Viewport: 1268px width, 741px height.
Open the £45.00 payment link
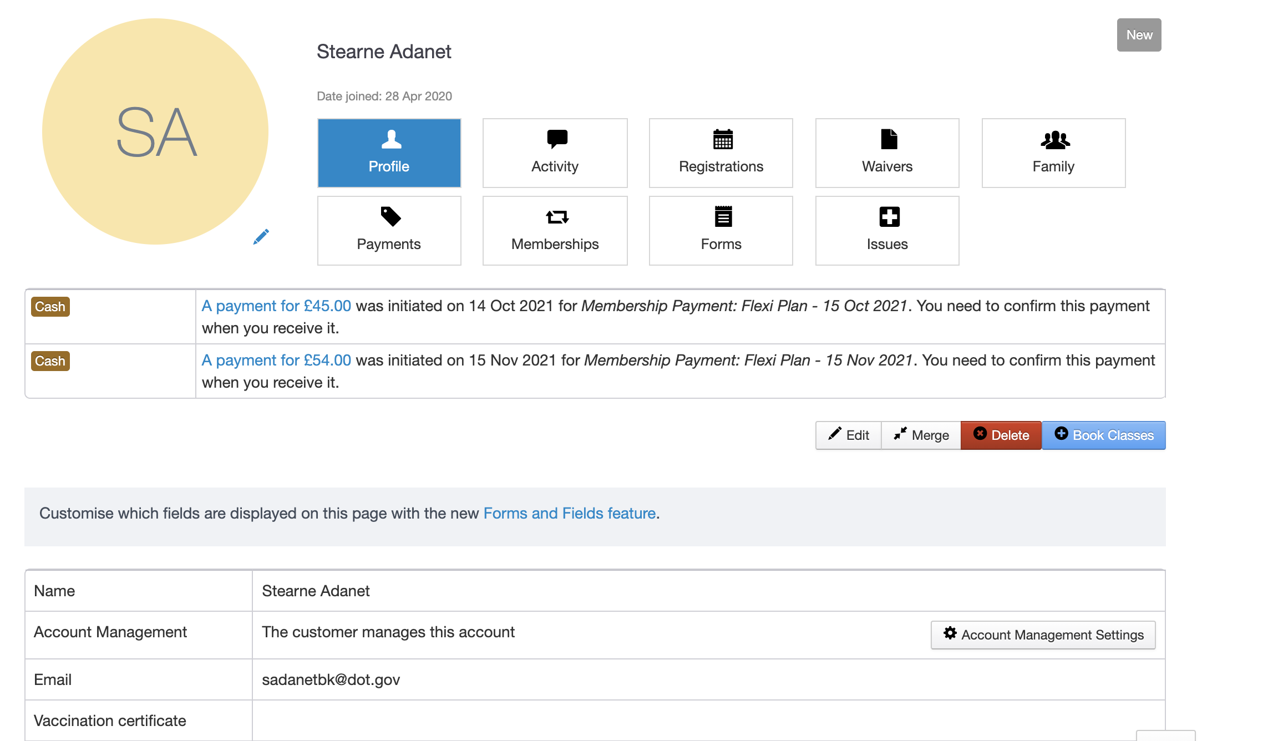tap(276, 306)
